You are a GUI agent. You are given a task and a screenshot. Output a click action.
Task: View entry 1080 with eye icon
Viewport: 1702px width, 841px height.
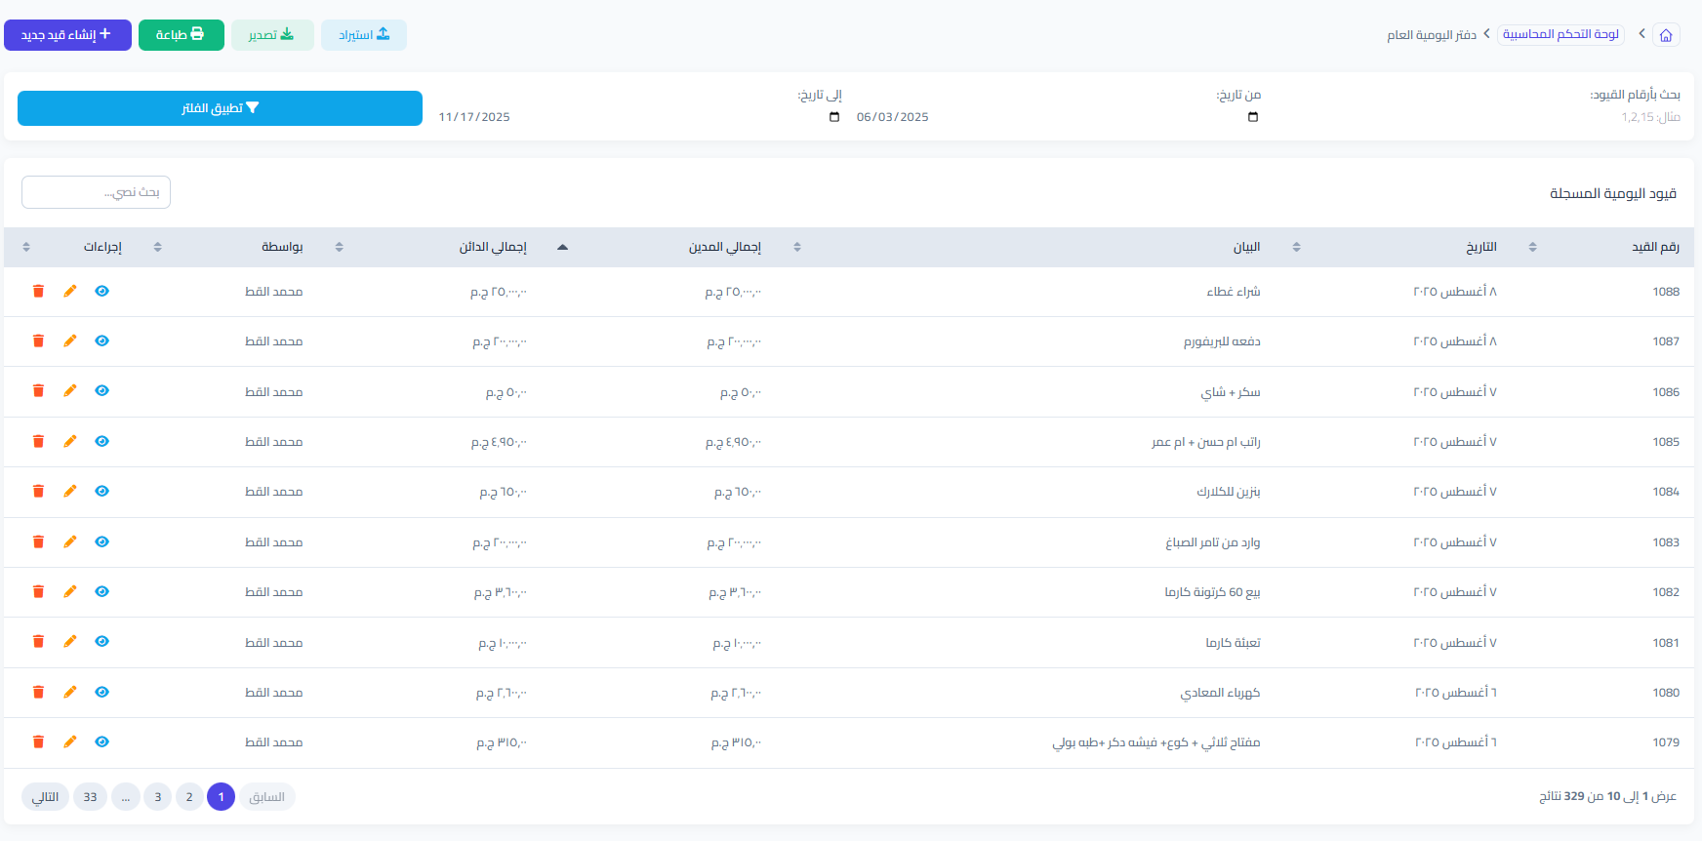pyautogui.click(x=102, y=692)
